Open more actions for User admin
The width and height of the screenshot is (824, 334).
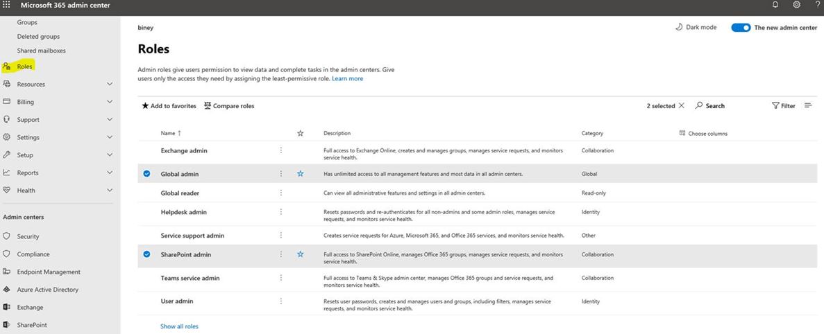click(280, 301)
